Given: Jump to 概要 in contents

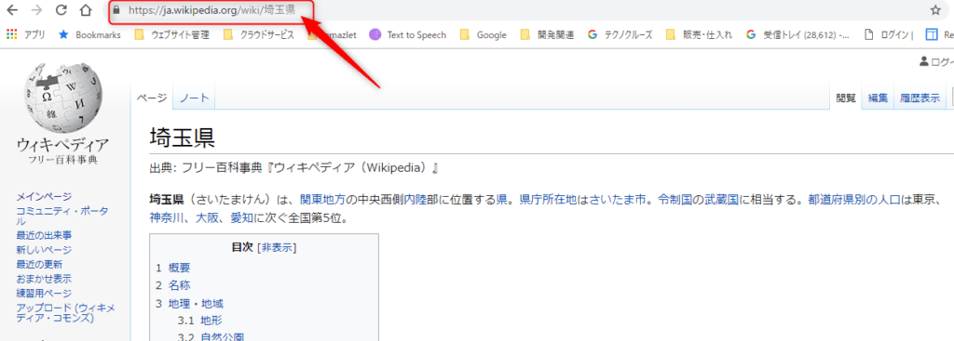Looking at the screenshot, I should (x=180, y=267).
